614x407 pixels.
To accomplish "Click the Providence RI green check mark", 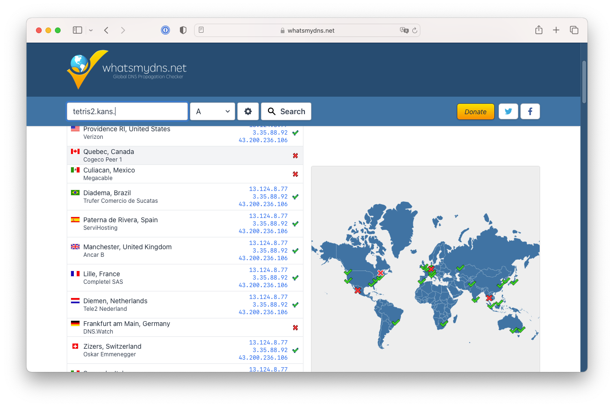I will (295, 133).
